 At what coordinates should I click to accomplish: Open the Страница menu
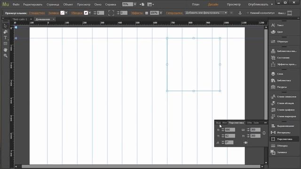tap(53, 4)
